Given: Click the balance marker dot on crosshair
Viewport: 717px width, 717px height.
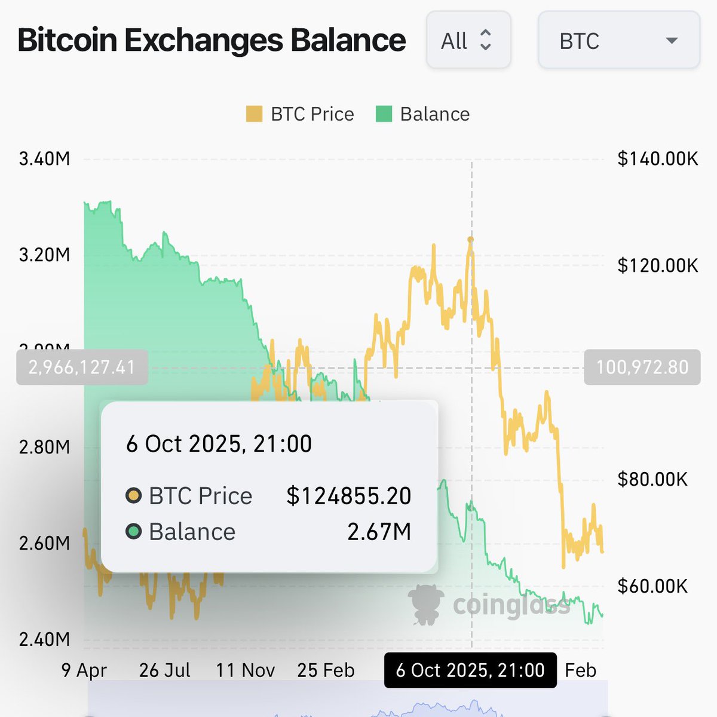Looking at the screenshot, I should click(471, 507).
